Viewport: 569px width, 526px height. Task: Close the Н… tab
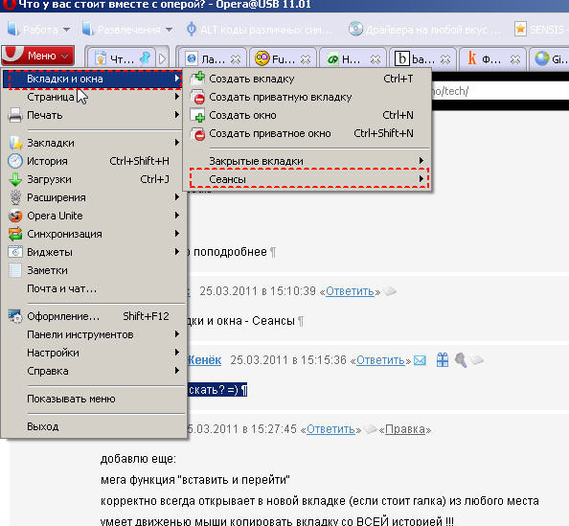(376, 58)
